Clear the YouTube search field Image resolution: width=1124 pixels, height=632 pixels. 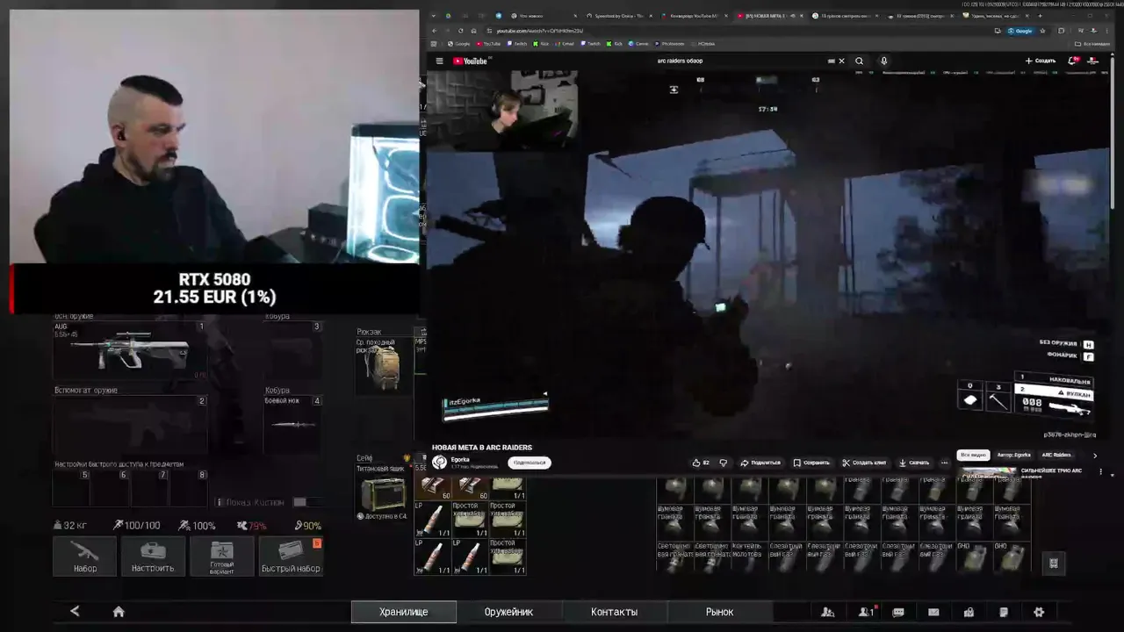click(x=841, y=61)
